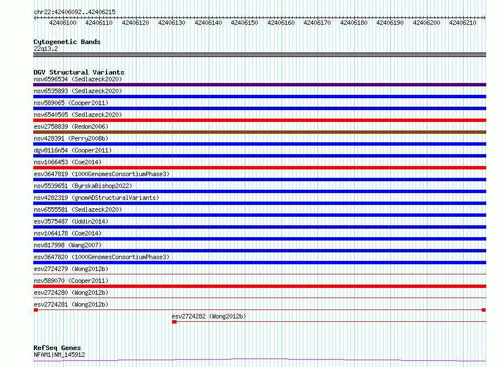Click the gray 22q13.2 cytogenetic band bar
Screen dimensions: 502x367
259,55
